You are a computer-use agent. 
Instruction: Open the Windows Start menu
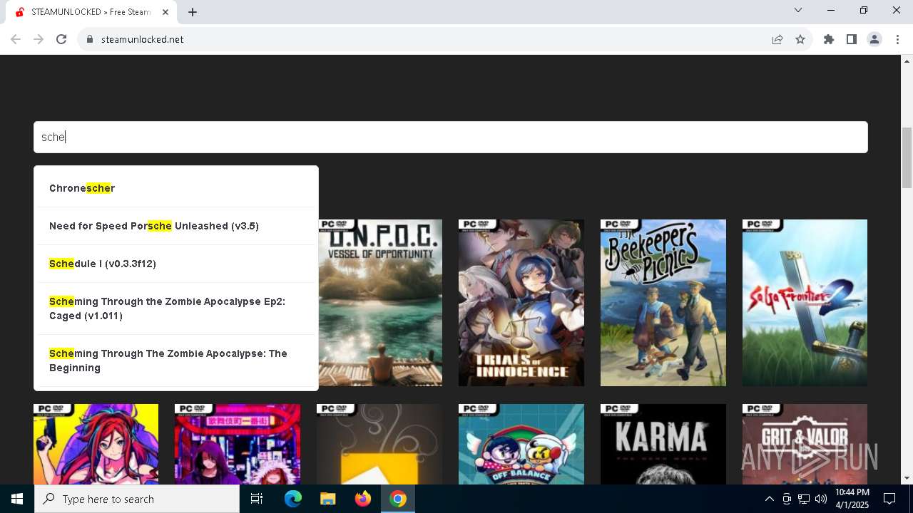click(x=17, y=499)
